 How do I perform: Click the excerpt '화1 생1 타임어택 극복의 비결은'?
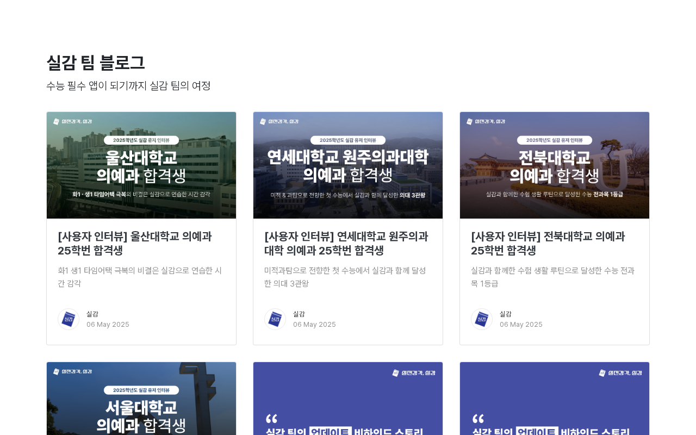(x=140, y=277)
